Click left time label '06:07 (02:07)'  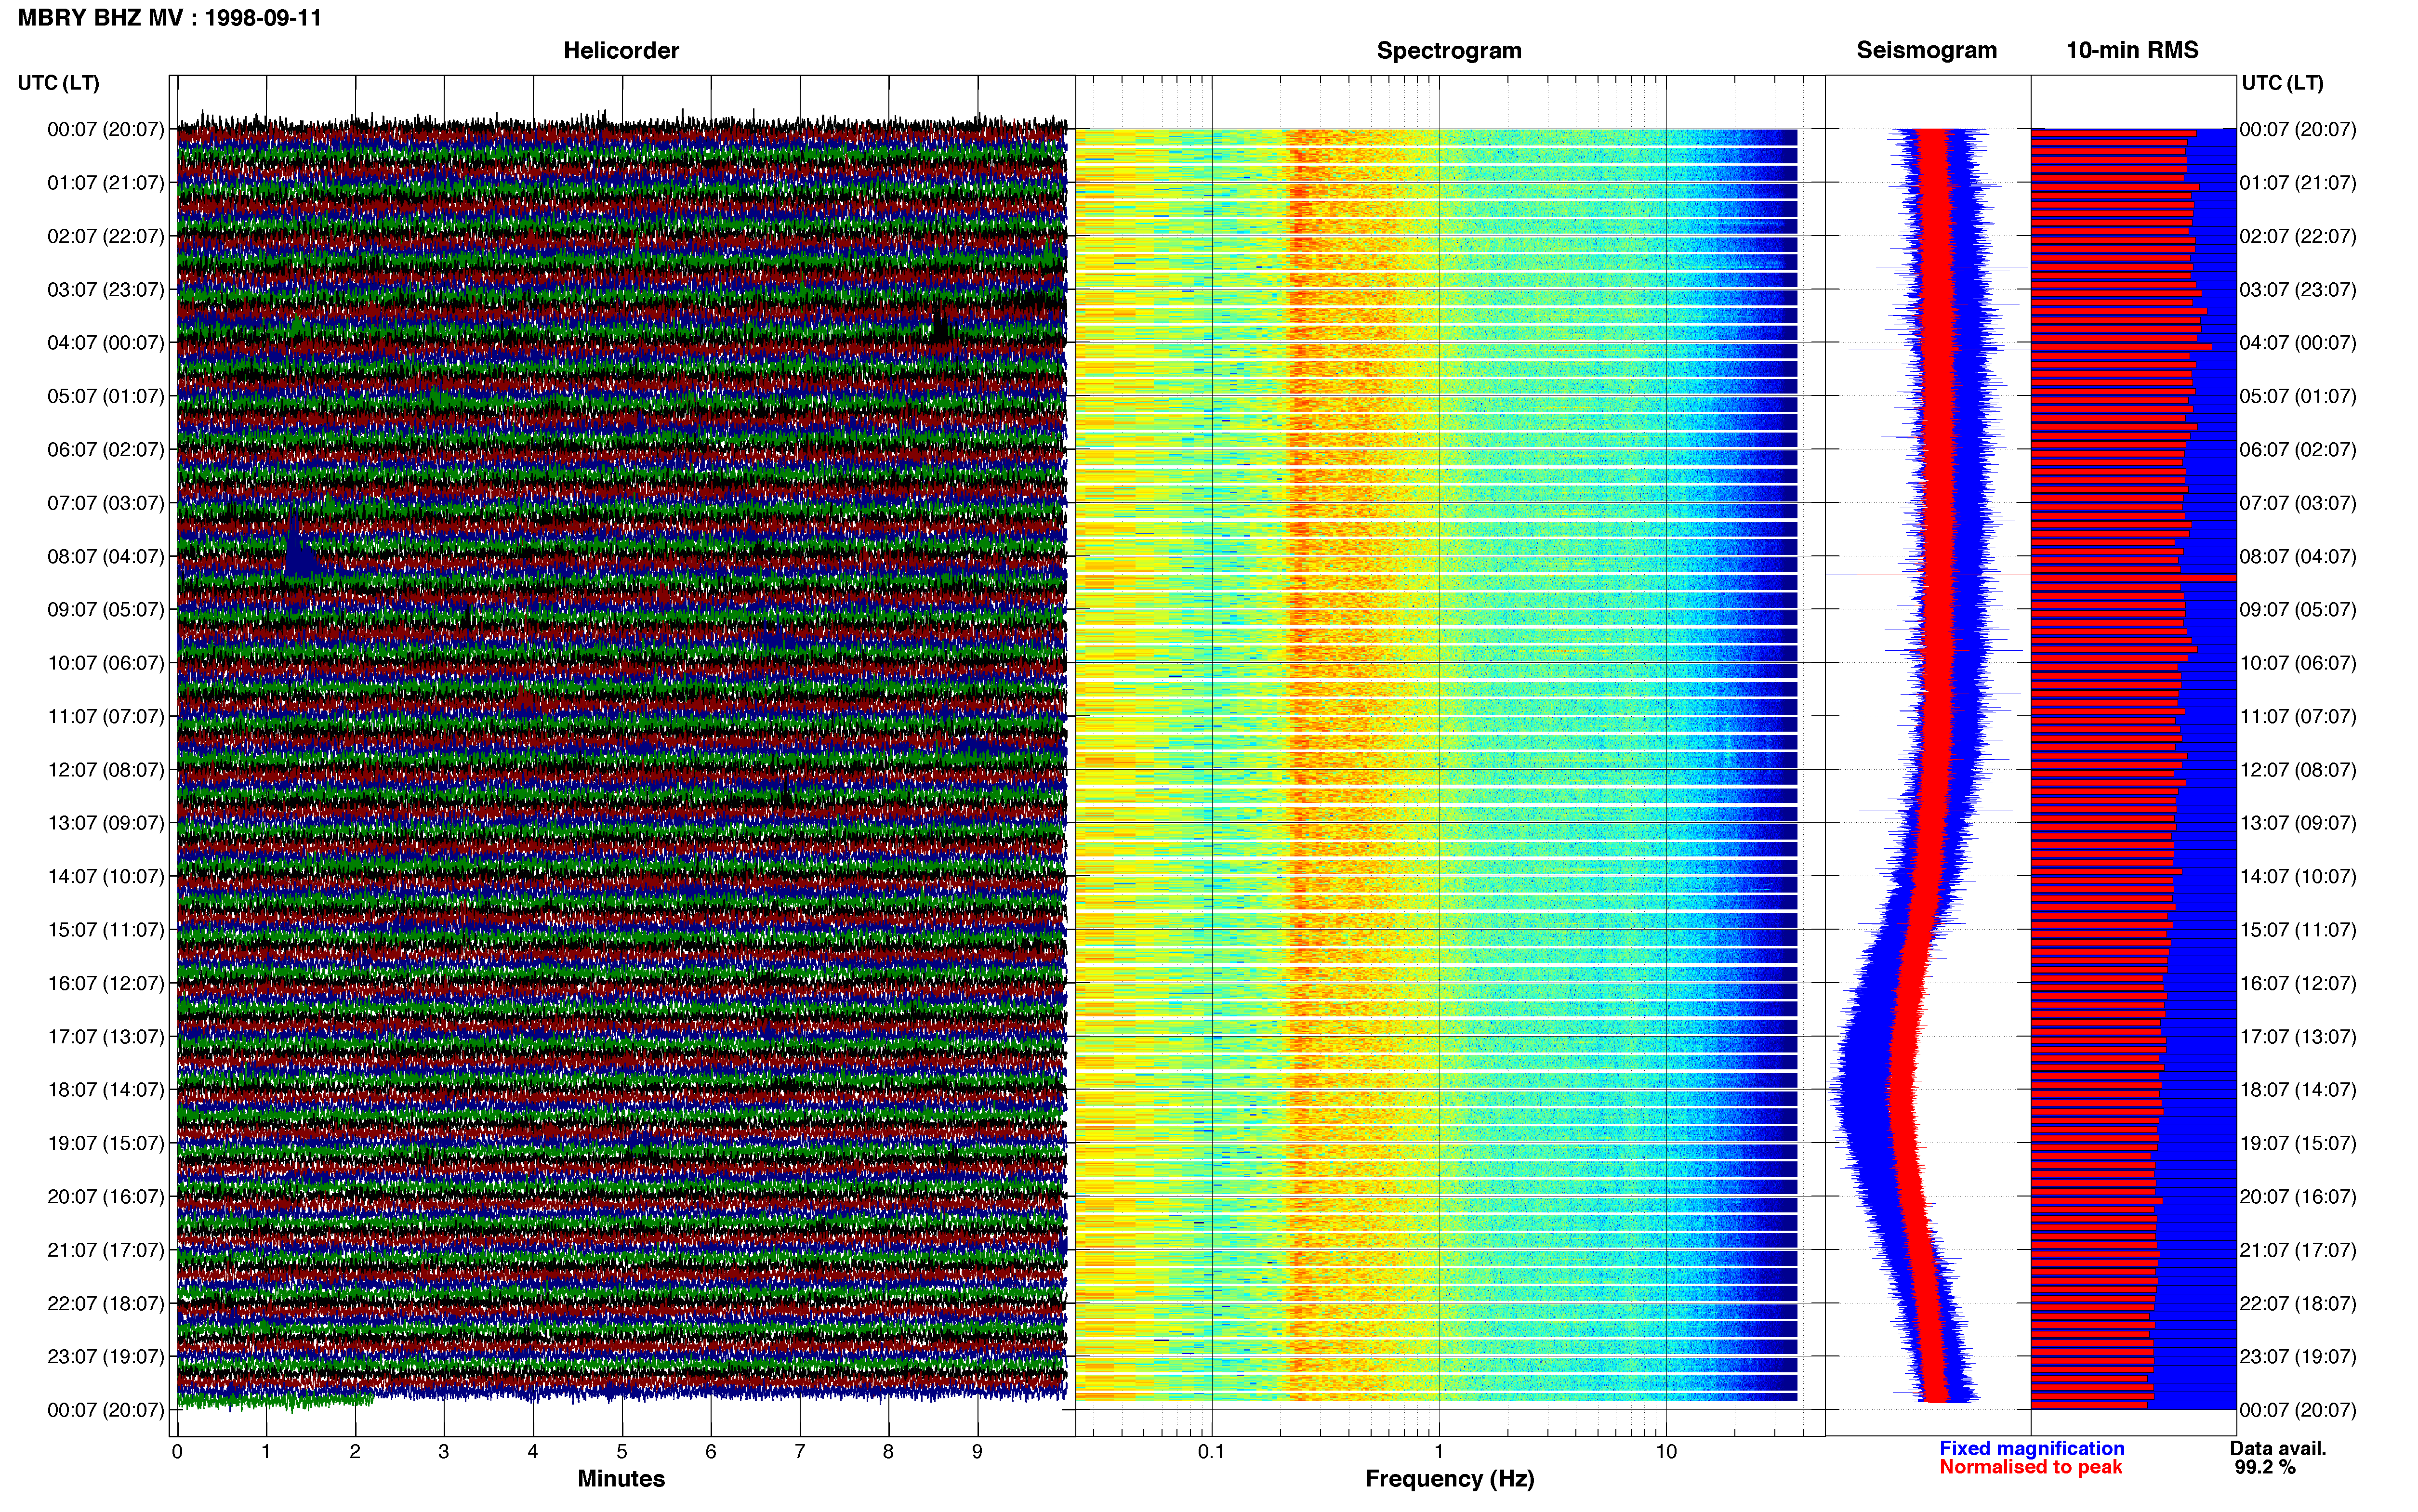point(106,450)
